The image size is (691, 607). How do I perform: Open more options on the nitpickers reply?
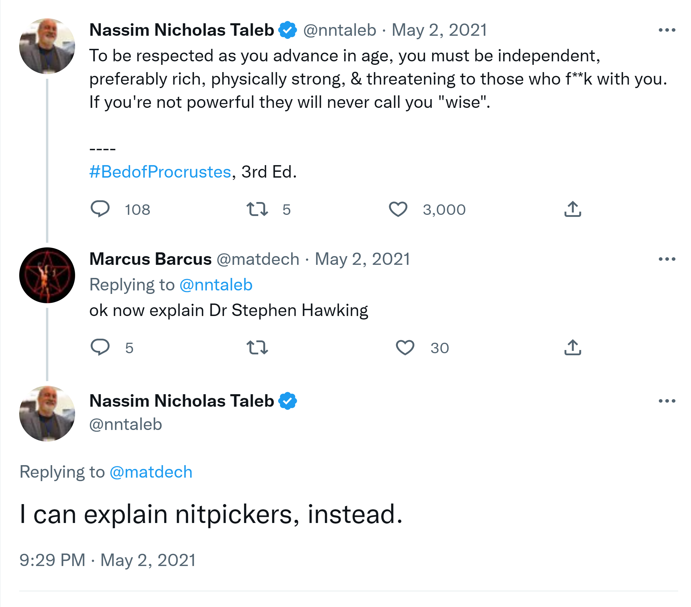pyautogui.click(x=667, y=401)
